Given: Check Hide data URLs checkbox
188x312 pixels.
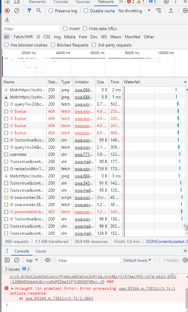Looking at the screenshot, I should pos(85,28).
